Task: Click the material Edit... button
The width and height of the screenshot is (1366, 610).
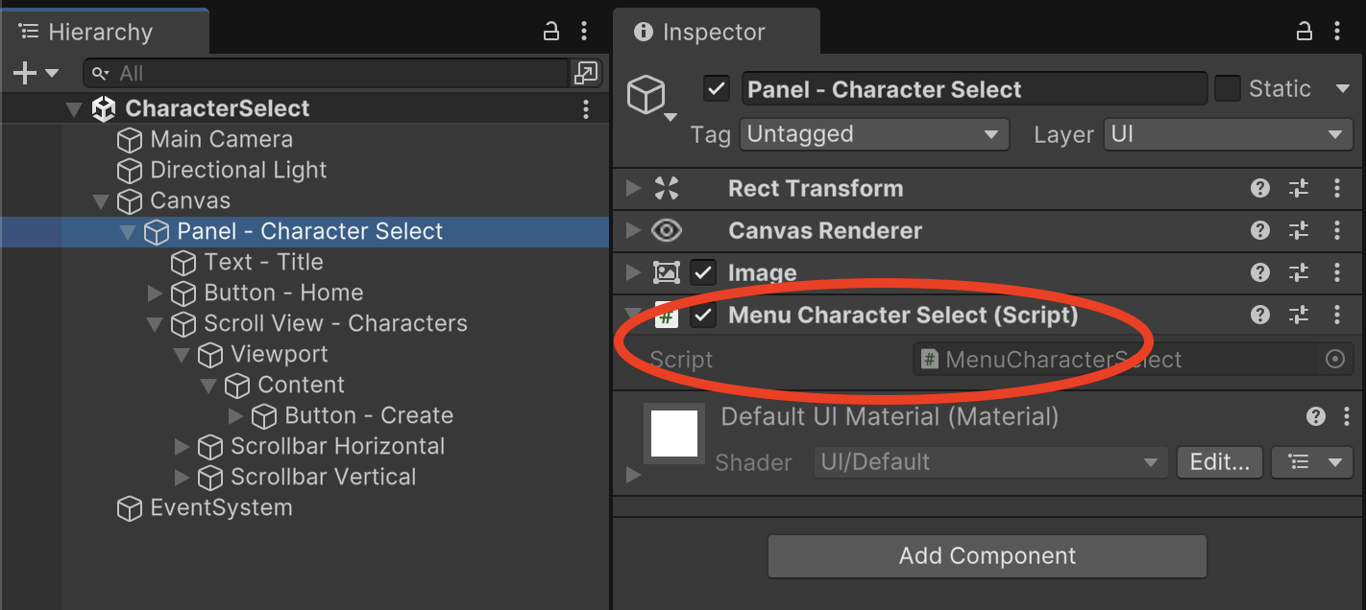Action: (x=1219, y=462)
